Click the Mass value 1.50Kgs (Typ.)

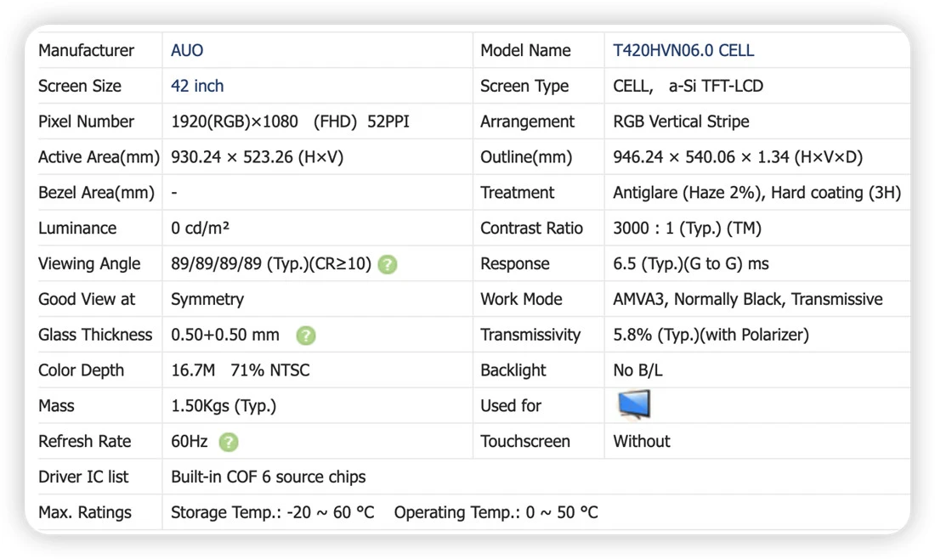coord(224,406)
